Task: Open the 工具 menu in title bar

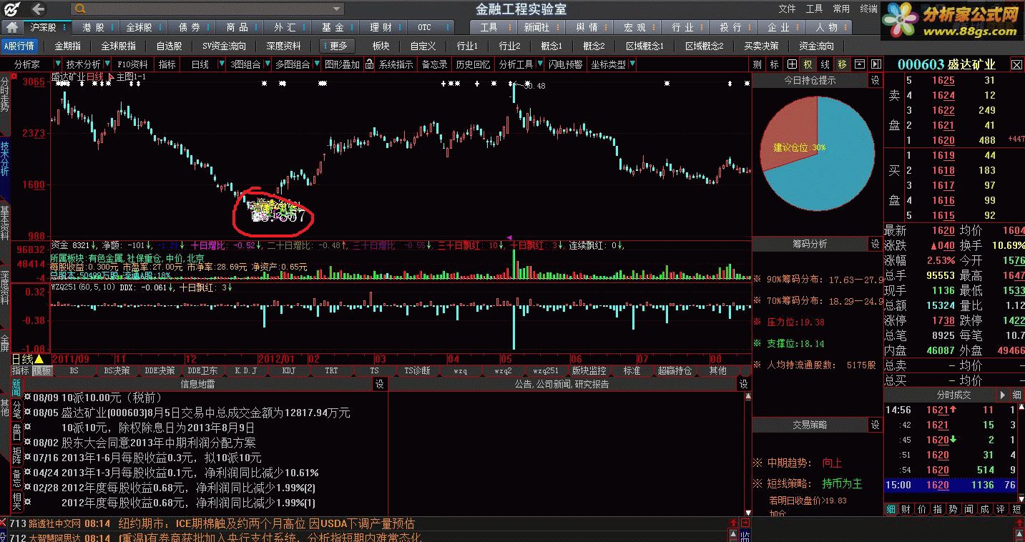Action: pyautogui.click(x=815, y=9)
